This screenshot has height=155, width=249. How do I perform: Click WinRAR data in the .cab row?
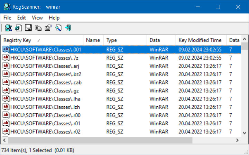[159, 83]
